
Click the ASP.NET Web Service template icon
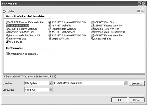click(x=50, y=32)
